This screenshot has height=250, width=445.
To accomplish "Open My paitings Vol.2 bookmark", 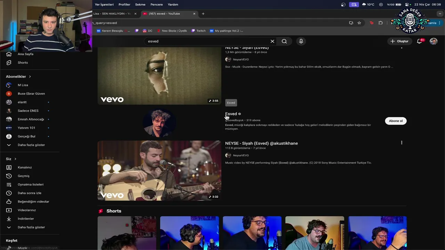I will click(226, 31).
